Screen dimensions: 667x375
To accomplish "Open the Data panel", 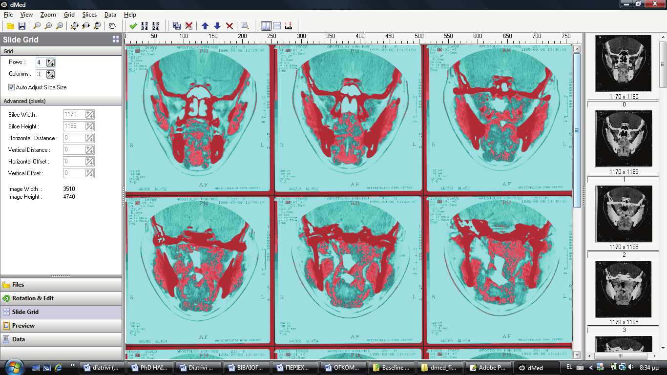I will 61,339.
